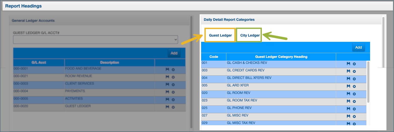Delete the FOOD AND BEVERAGE account row
Viewport: 394px width, 132px height.
tap(173, 70)
